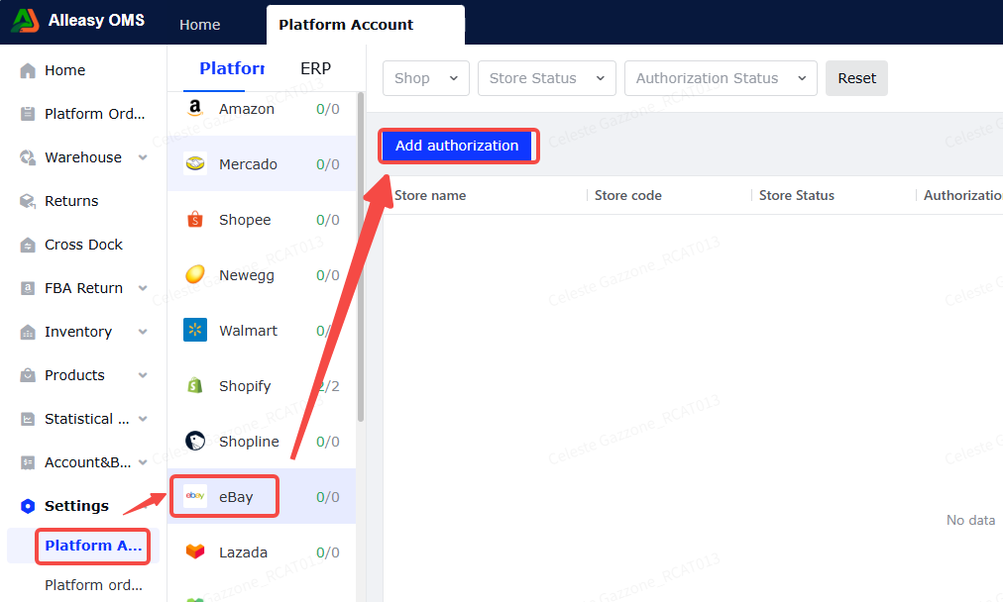Click the Home sidebar house icon

(28, 70)
